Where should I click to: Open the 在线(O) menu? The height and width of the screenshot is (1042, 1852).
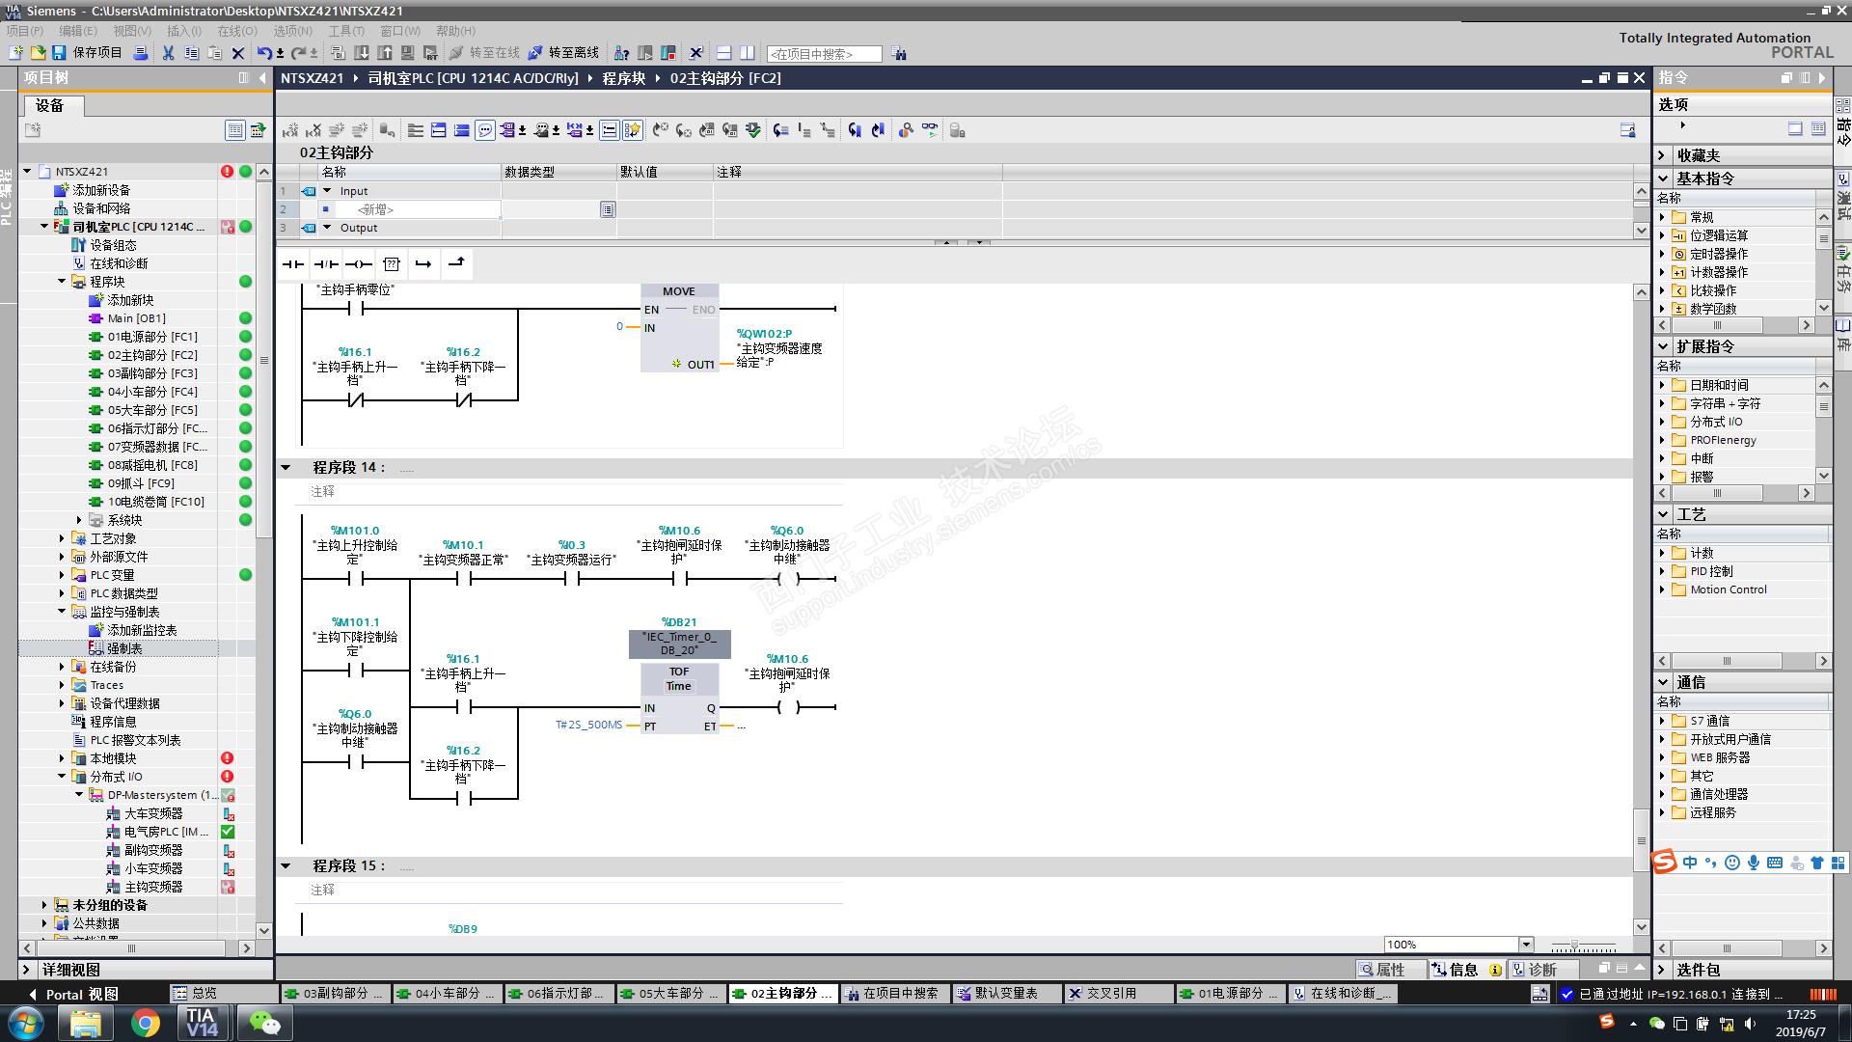pos(236,31)
